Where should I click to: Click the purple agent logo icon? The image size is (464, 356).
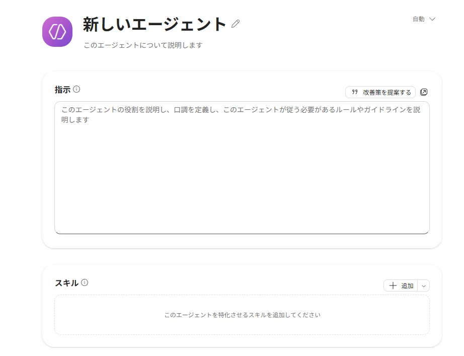point(57,32)
